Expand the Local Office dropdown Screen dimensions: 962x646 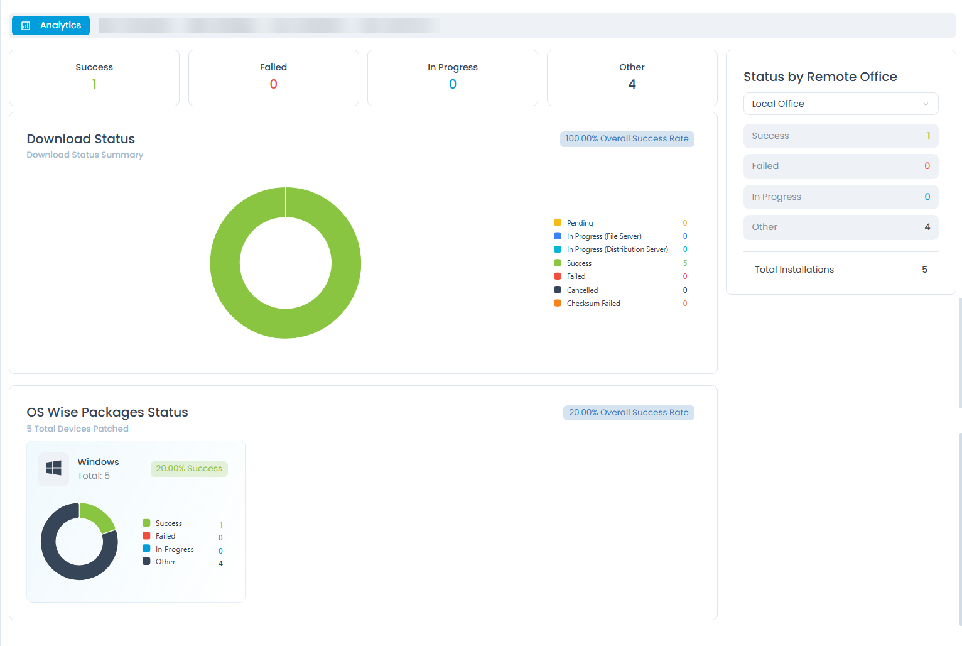coord(840,104)
